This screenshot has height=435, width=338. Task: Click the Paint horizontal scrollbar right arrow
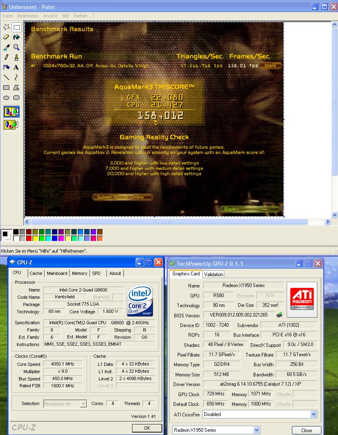point(328,222)
